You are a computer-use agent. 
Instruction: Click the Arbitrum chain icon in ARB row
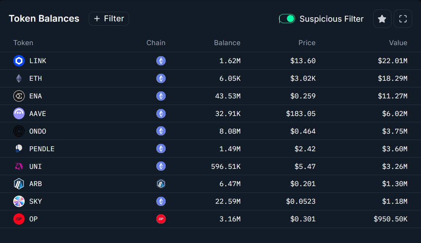click(x=161, y=184)
